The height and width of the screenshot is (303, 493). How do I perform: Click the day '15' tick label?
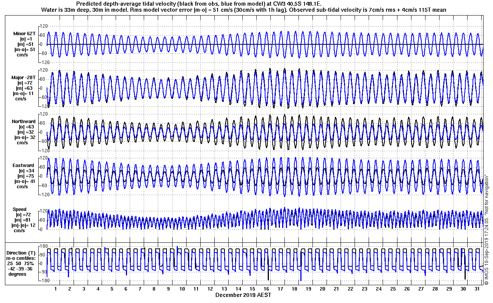[x=252, y=289]
